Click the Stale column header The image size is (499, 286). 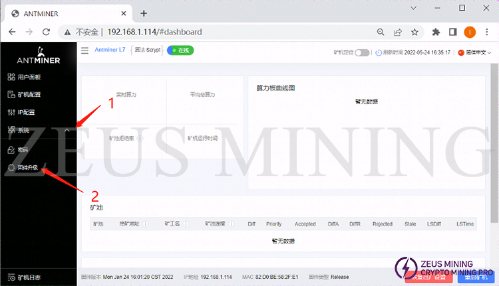click(411, 224)
